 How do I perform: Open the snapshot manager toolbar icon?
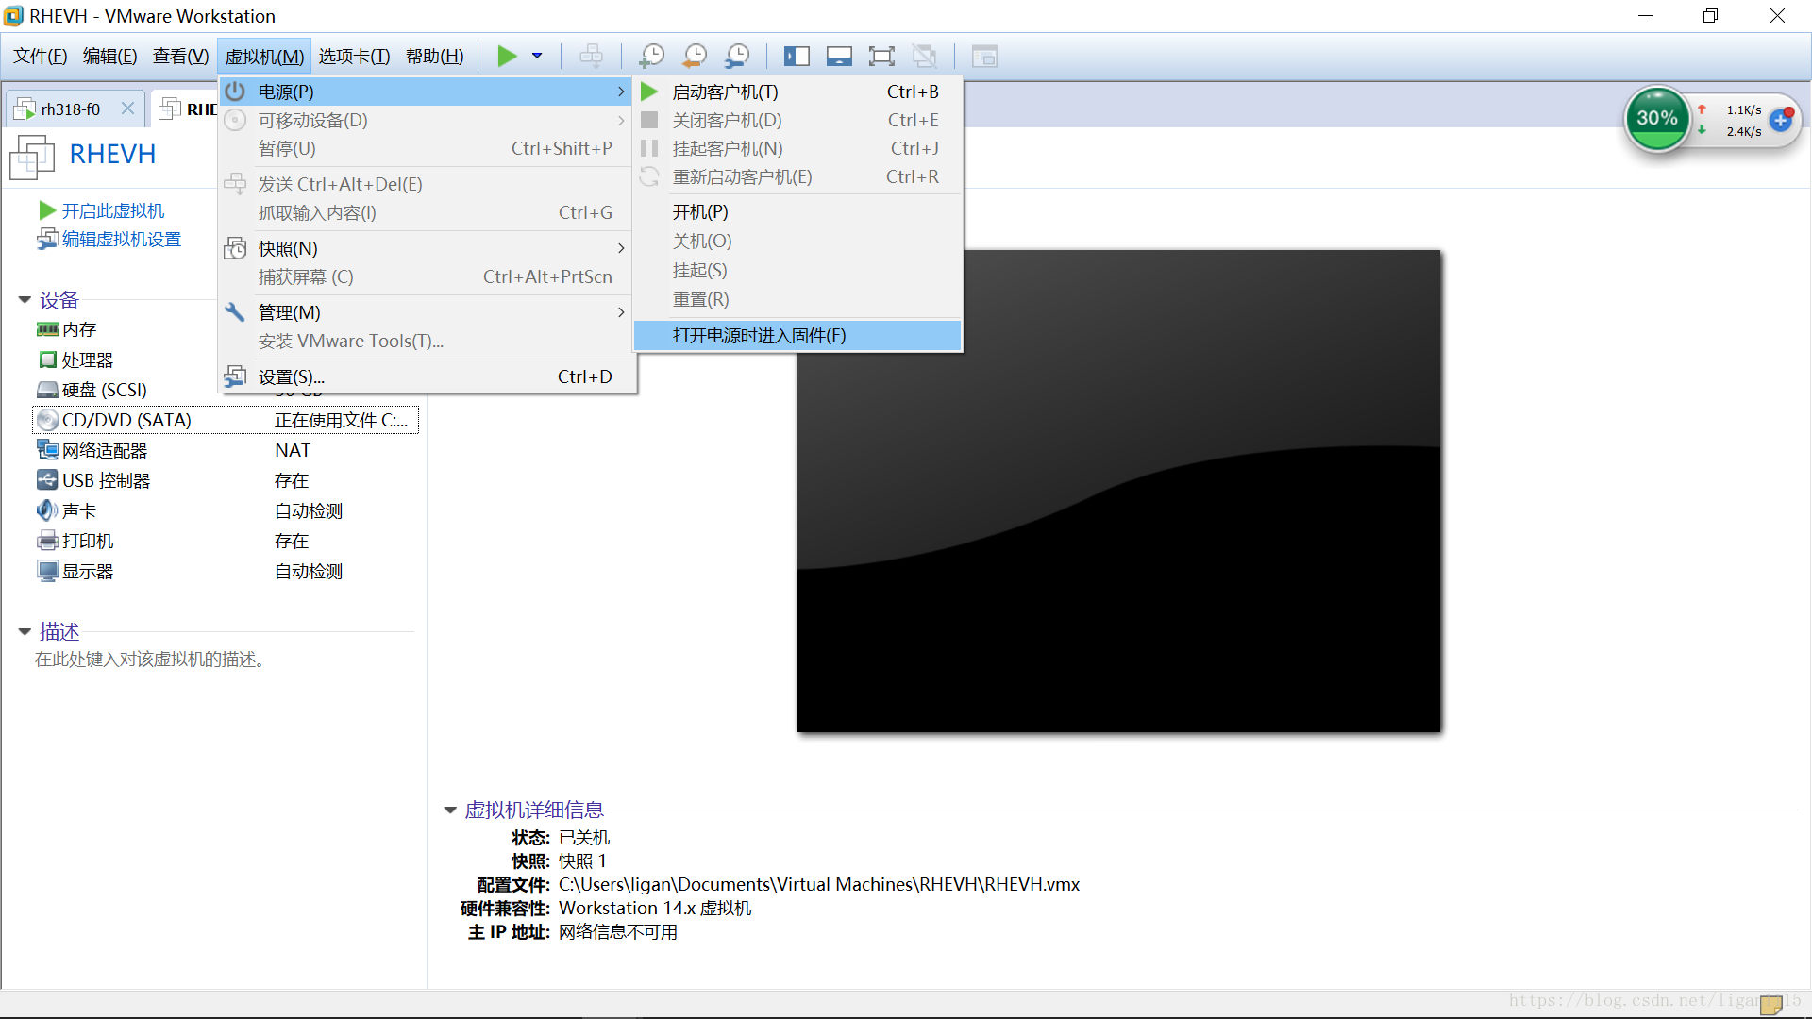coord(737,57)
